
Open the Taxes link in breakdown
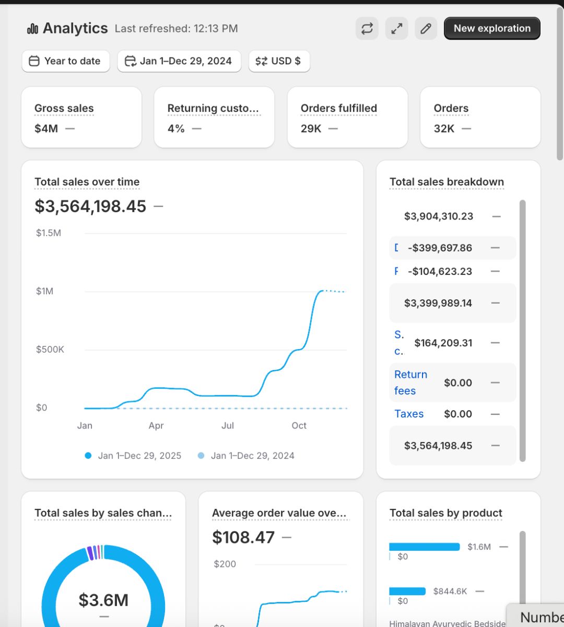click(x=409, y=414)
